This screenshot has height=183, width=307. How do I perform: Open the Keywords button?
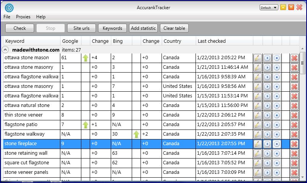112,28
